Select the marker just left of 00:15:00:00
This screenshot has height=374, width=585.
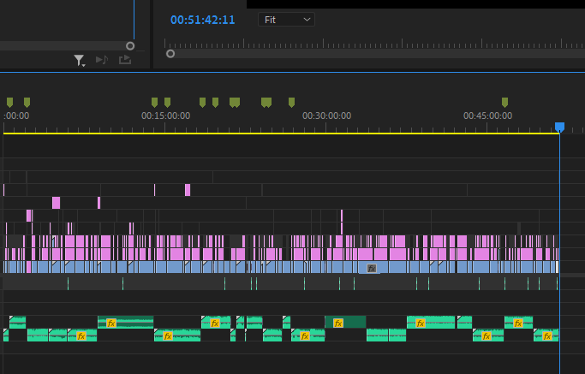(x=154, y=102)
